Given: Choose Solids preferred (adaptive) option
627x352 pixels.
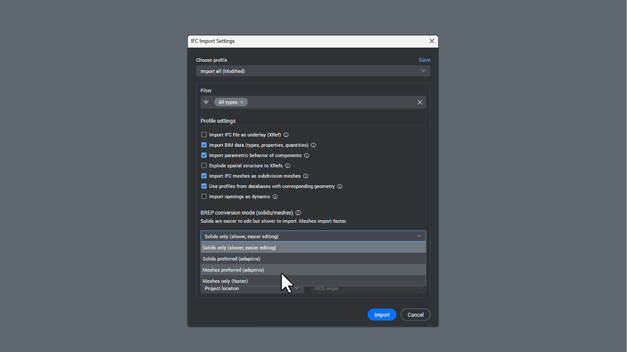Looking at the screenshot, I should pos(313,259).
